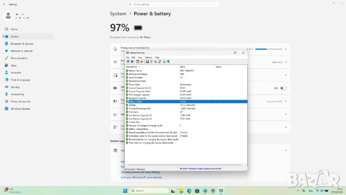Open File Explorer from the taskbar
346x195 pixels.
pos(181,191)
